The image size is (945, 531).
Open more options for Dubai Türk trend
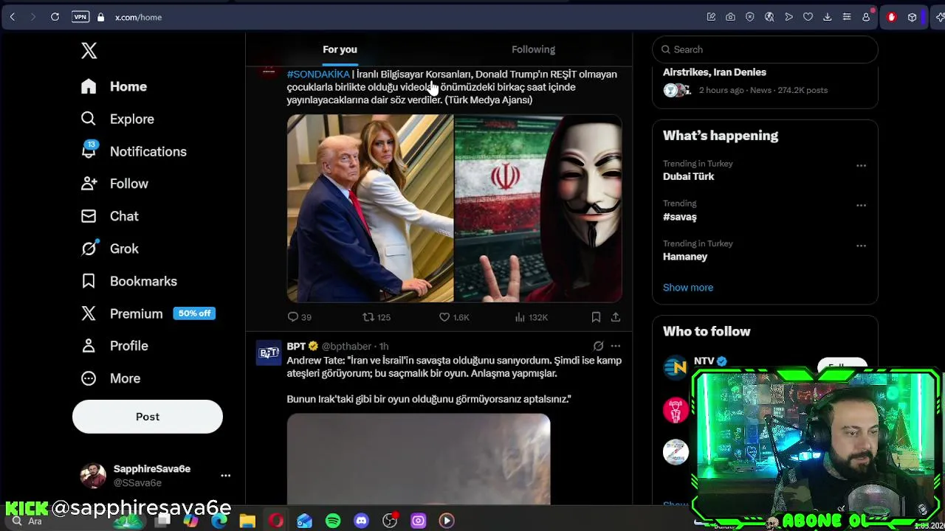point(861,166)
